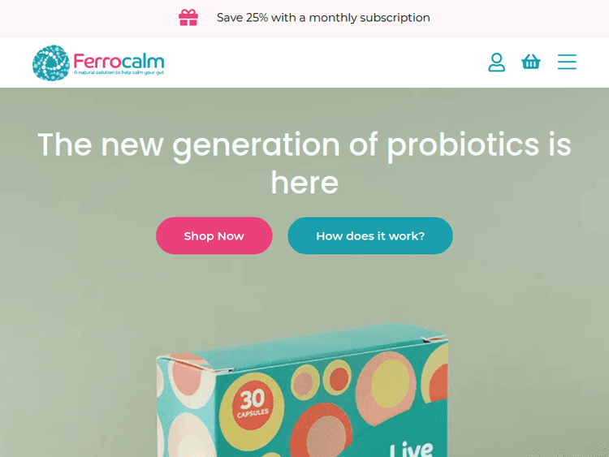Click the 30 capsules red badge on box
The height and width of the screenshot is (457, 609).
pyautogui.click(x=253, y=404)
